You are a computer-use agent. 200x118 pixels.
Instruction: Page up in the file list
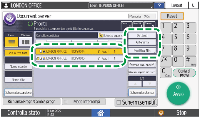[135, 84]
